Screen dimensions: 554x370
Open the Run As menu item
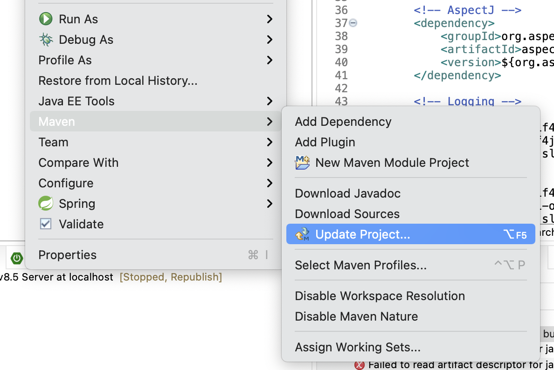(155, 19)
